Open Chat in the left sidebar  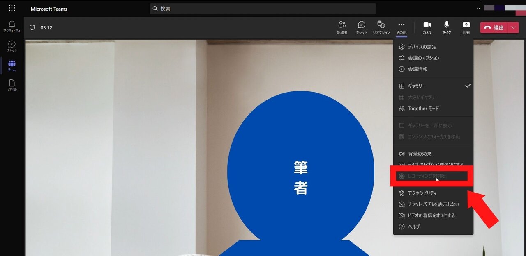[12, 46]
